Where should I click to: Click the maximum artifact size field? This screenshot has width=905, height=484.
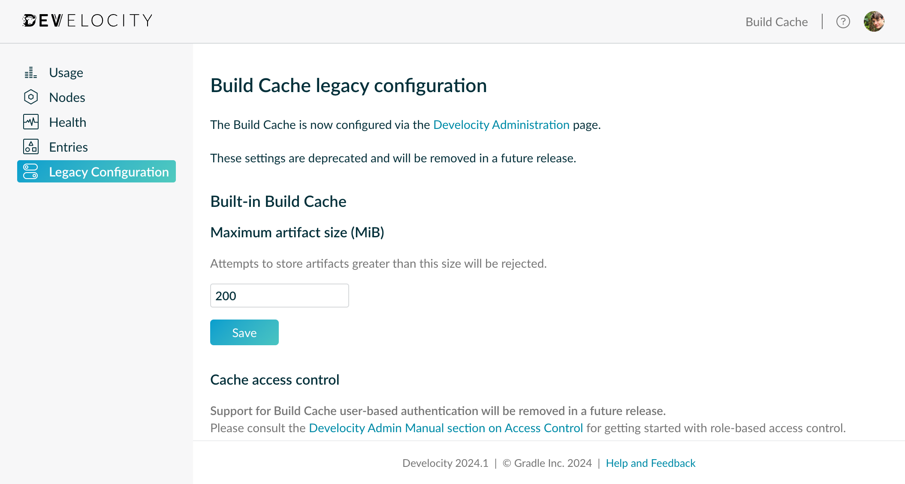click(x=280, y=296)
